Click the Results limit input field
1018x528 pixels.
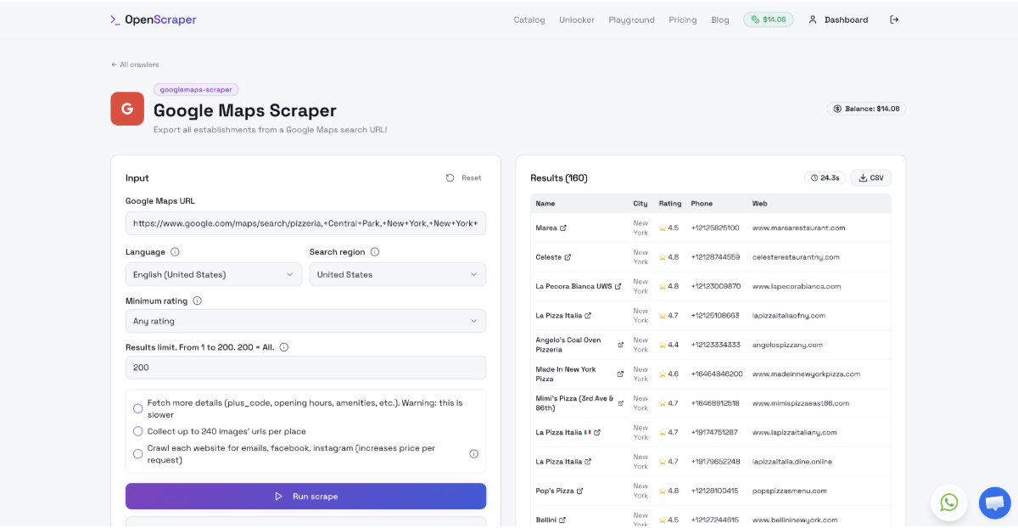coord(305,368)
